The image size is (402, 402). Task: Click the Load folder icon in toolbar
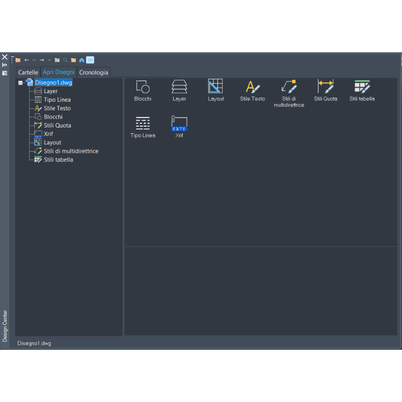[18, 60]
